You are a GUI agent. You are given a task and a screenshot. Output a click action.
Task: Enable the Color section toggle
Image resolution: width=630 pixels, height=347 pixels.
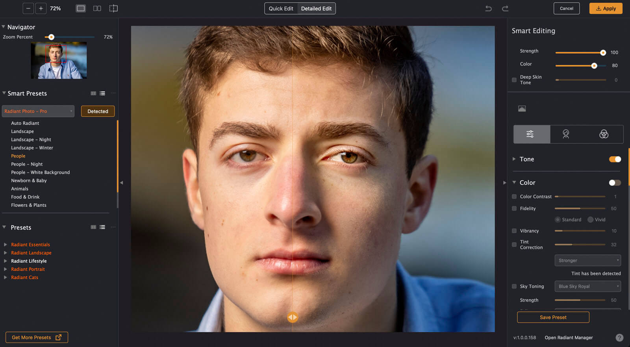coord(615,183)
